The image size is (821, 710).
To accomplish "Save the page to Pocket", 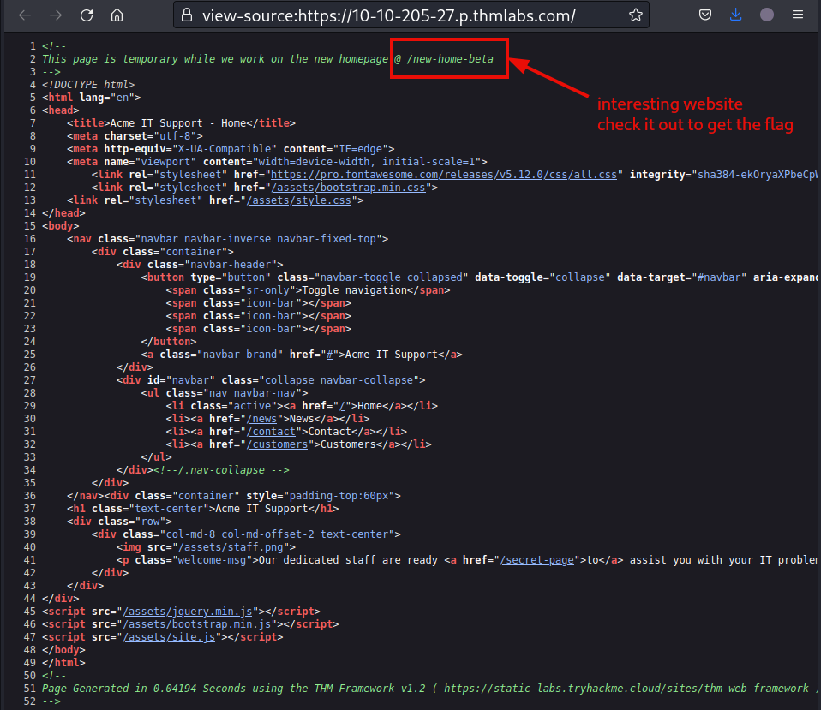I will (705, 15).
